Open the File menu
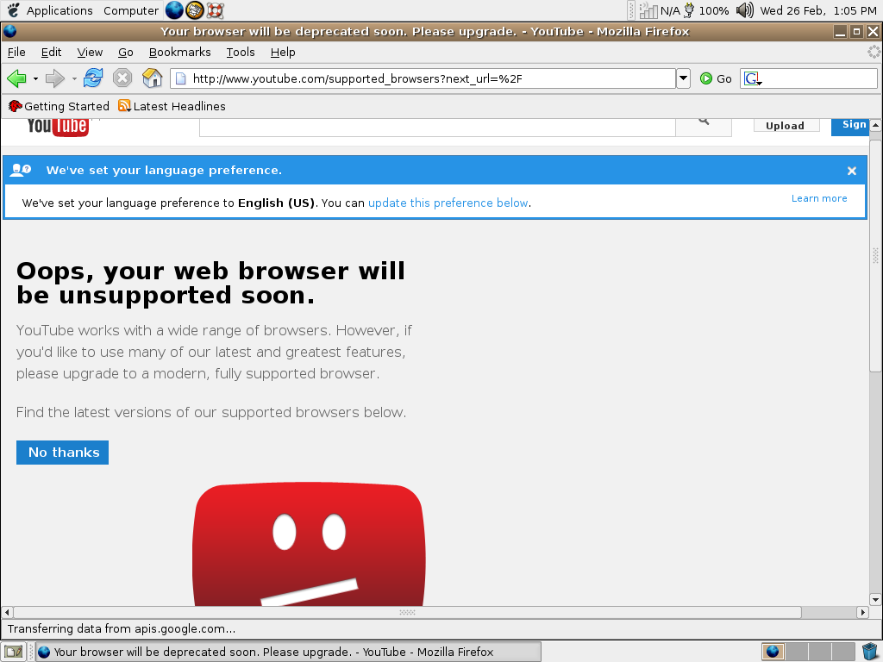The height and width of the screenshot is (662, 883). (x=16, y=53)
